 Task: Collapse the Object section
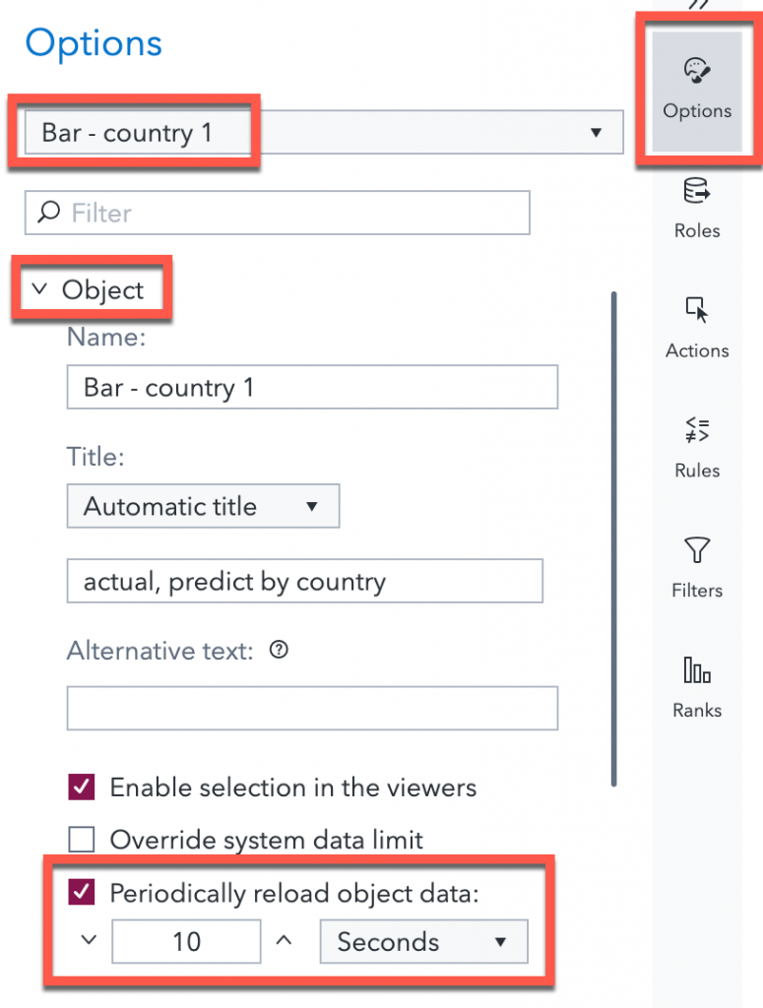pos(39,288)
